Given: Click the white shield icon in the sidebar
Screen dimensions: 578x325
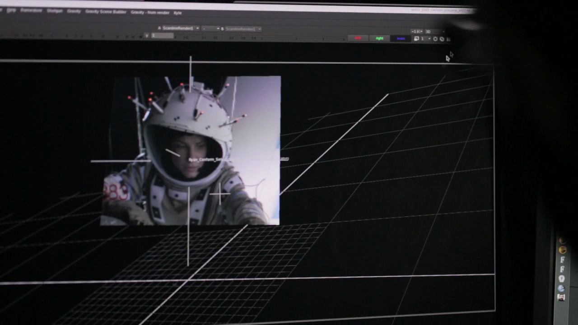Looking at the screenshot, I should [x=562, y=279].
